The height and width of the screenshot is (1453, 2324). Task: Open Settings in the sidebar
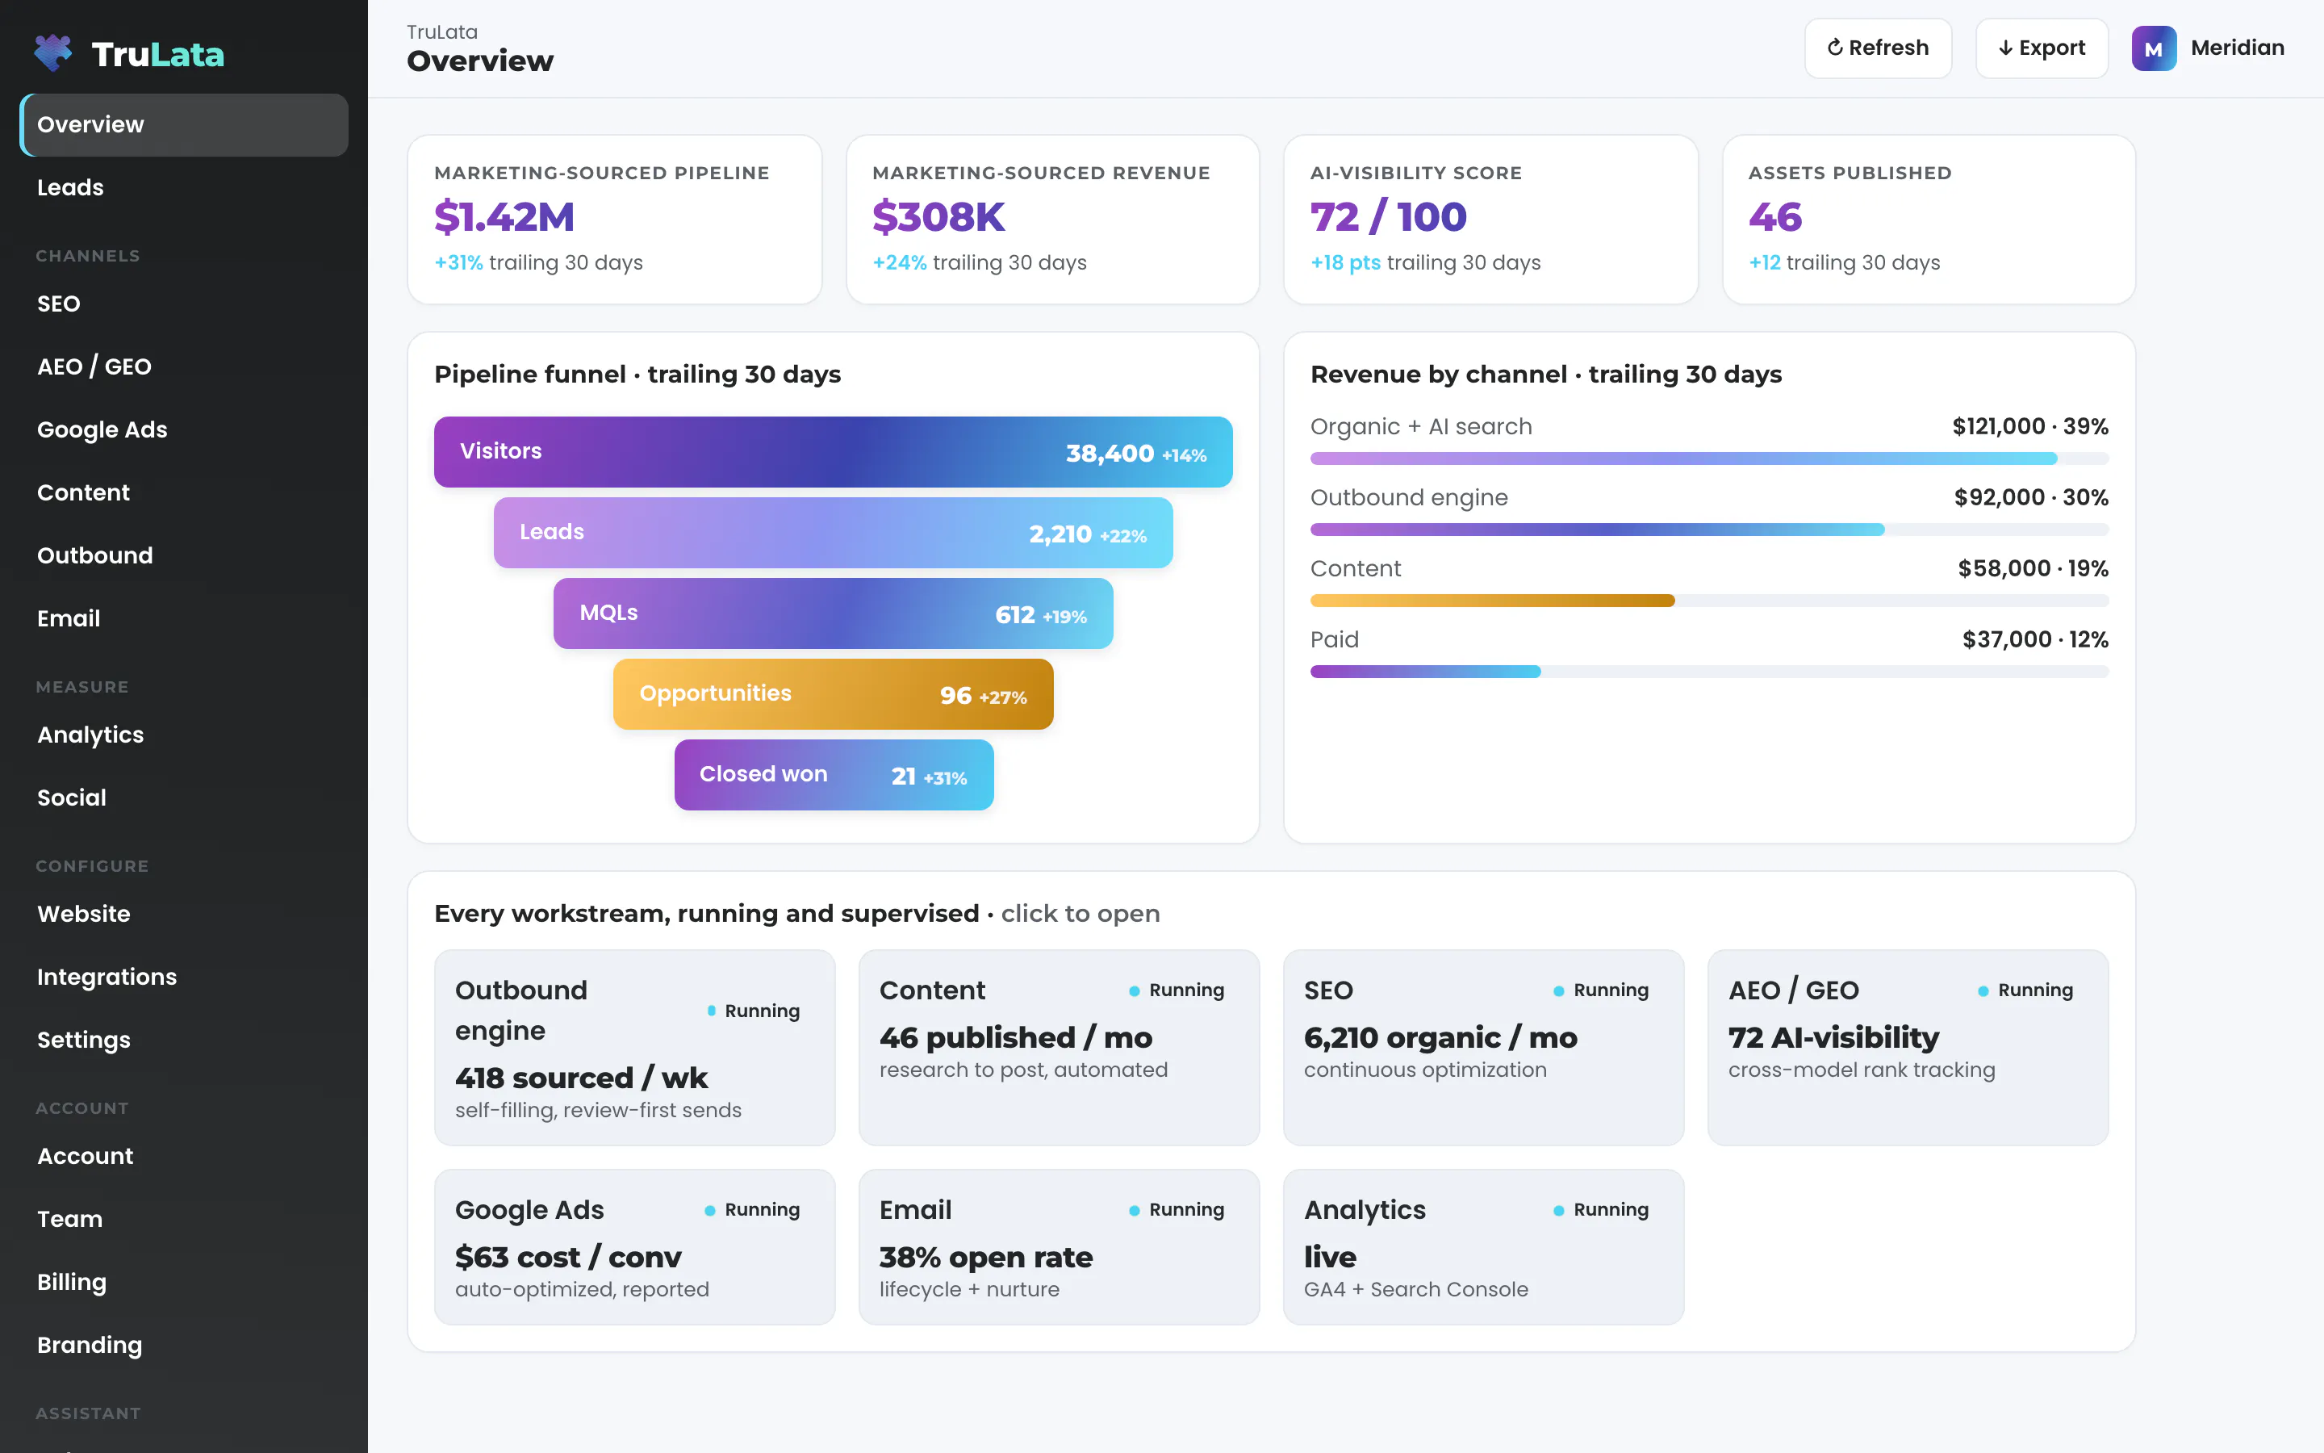click(x=183, y=1040)
